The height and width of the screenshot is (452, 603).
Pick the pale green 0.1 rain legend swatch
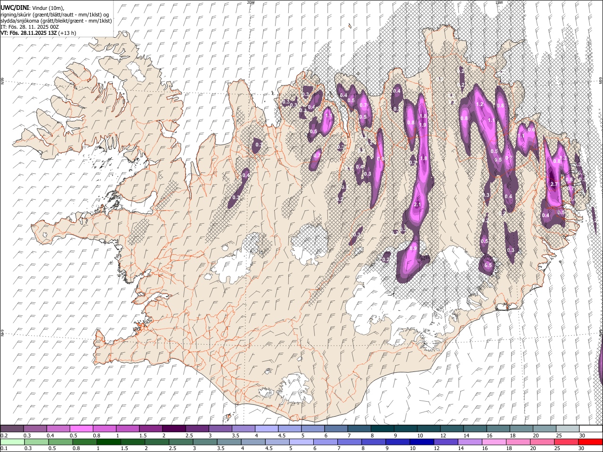point(12,442)
